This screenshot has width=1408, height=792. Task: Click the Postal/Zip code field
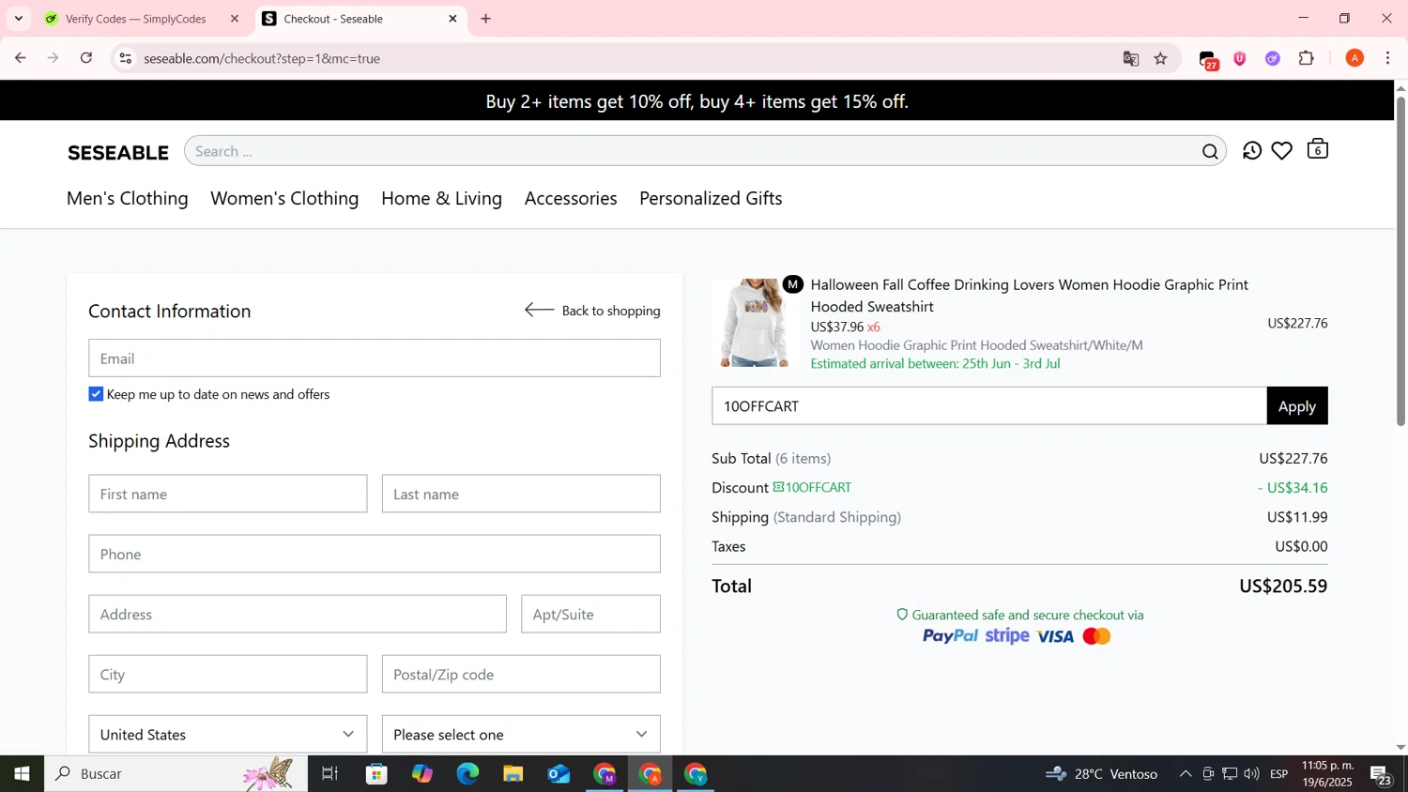tap(521, 674)
